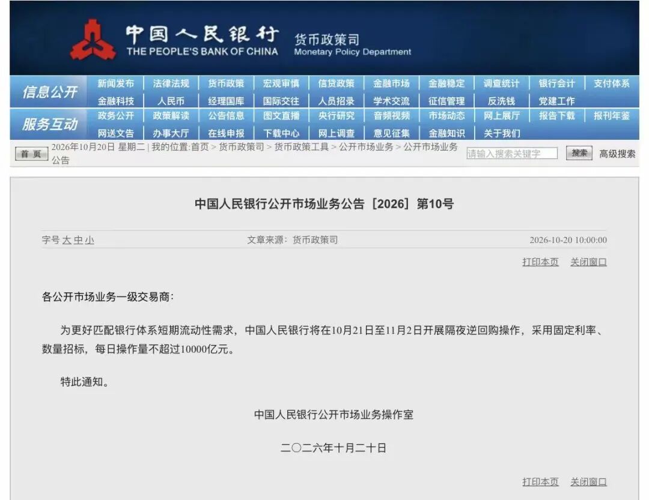Open 支付体系 navigation link
The image size is (649, 500).
point(612,83)
